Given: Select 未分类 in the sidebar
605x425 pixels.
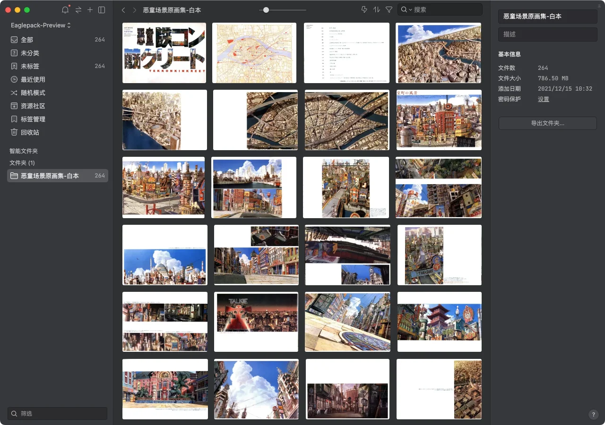Looking at the screenshot, I should click(x=58, y=53).
